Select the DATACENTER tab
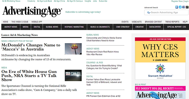 tap(155, 27)
